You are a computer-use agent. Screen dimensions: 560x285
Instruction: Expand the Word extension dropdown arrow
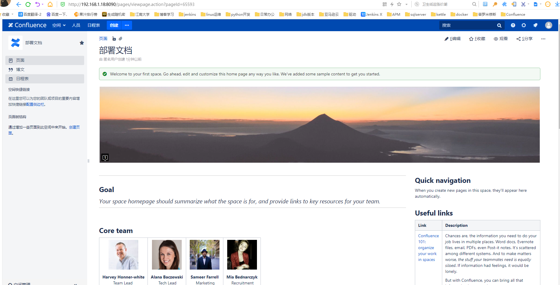pos(541,4)
